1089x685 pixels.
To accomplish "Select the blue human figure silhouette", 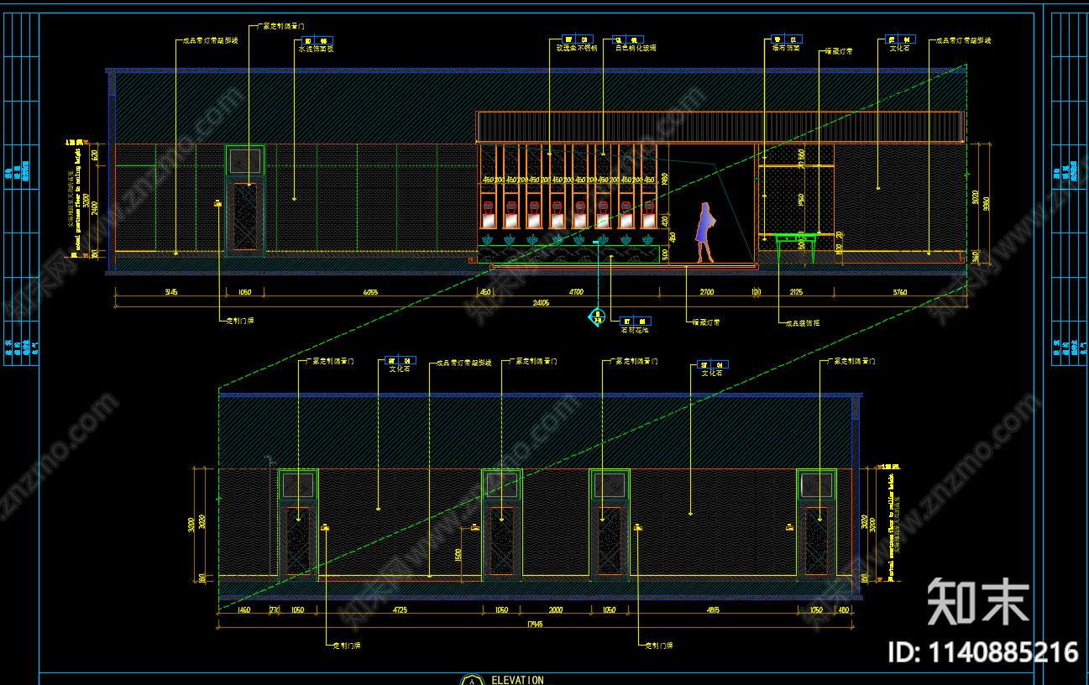I will pyautogui.click(x=704, y=233).
